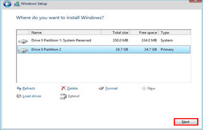The height and width of the screenshot is (130, 203).
Task: Select Drive 0 Partition 2 row
Action: click(x=46, y=50)
